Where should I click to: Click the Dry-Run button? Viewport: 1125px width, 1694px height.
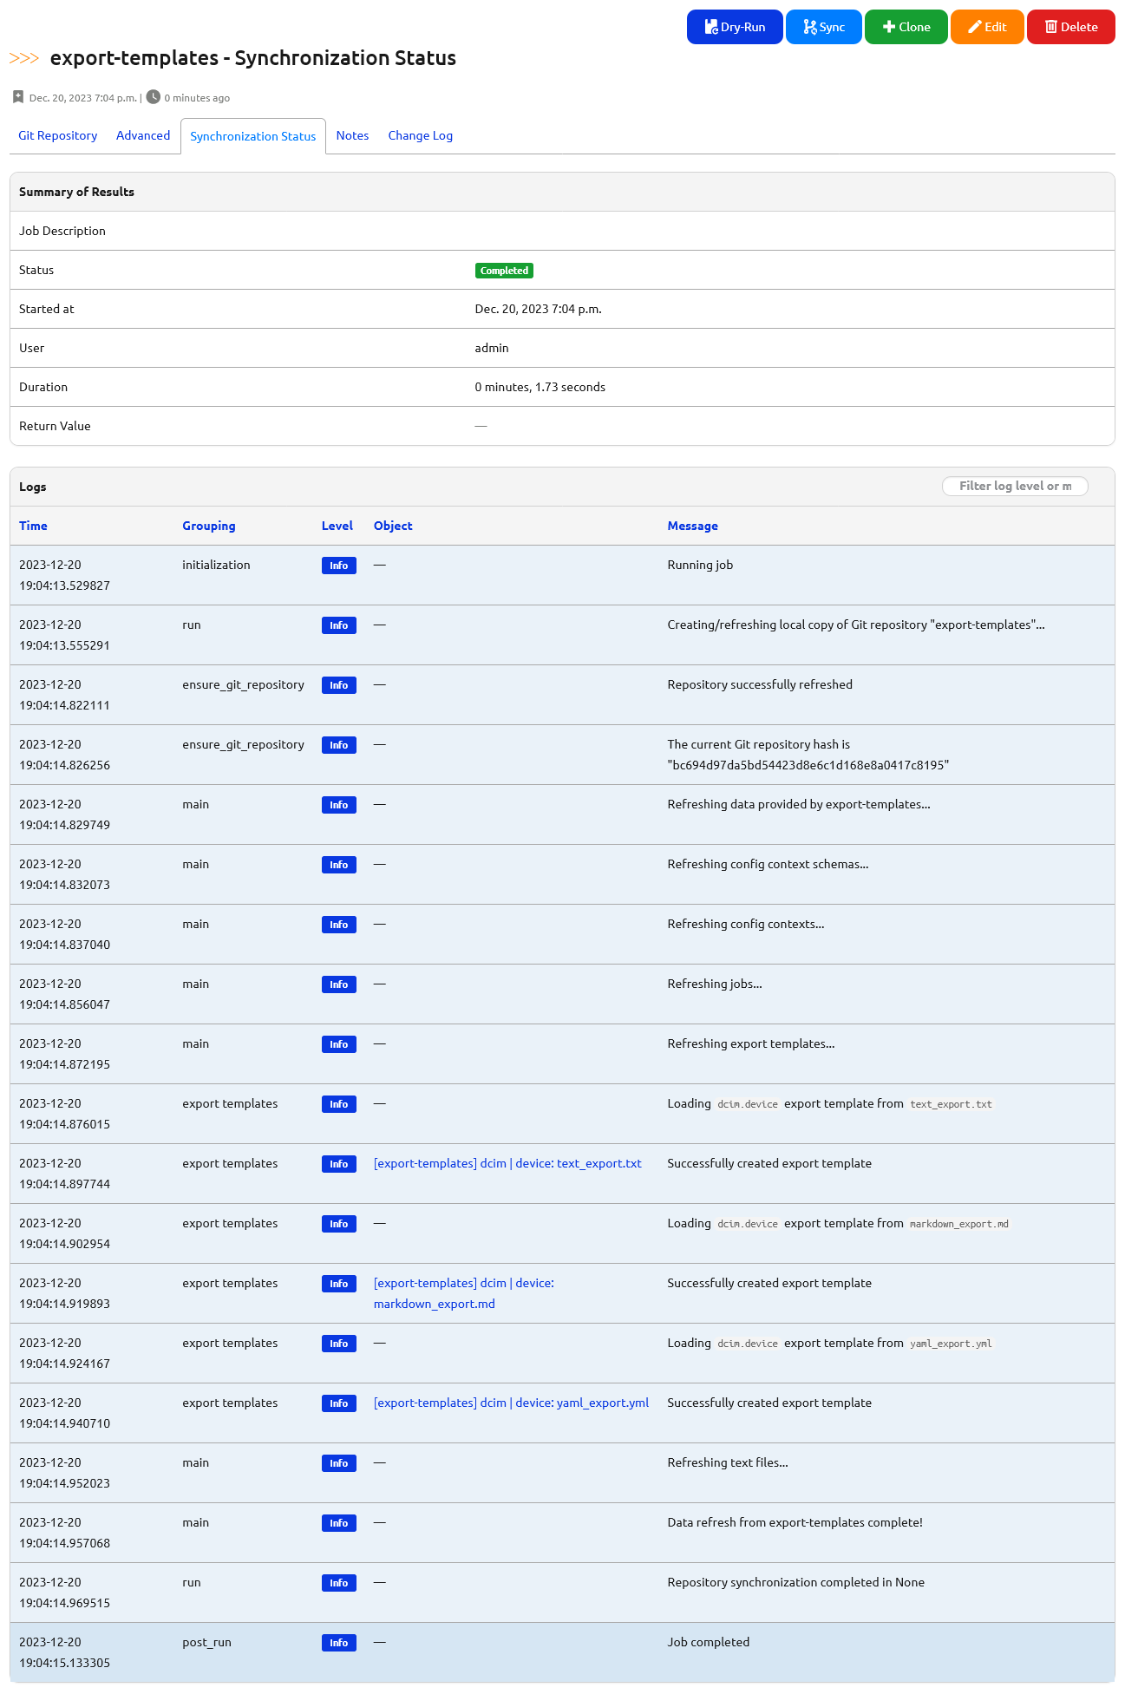coord(735,27)
